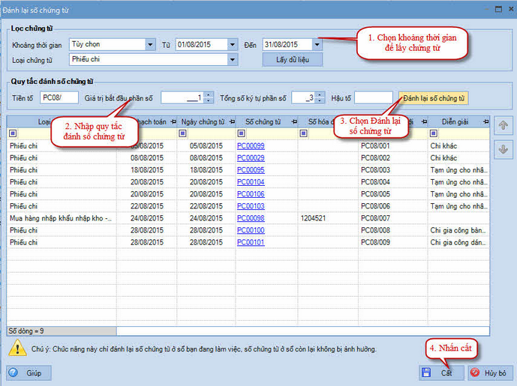Click the filter icon under Loại column
Screen dimensions: 517x386
(x=13, y=133)
